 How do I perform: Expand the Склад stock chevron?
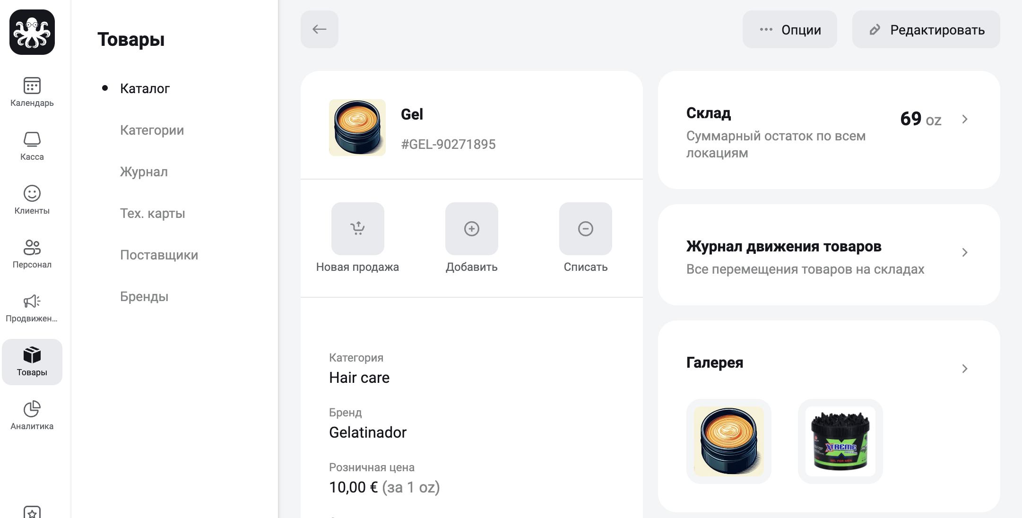click(x=965, y=119)
